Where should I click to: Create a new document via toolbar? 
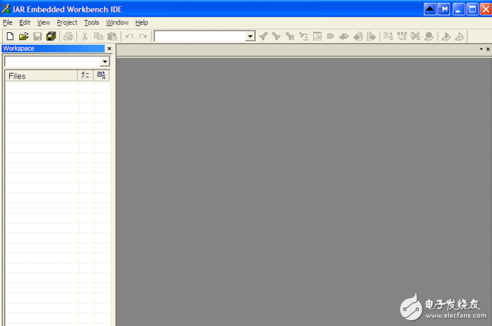click(10, 37)
